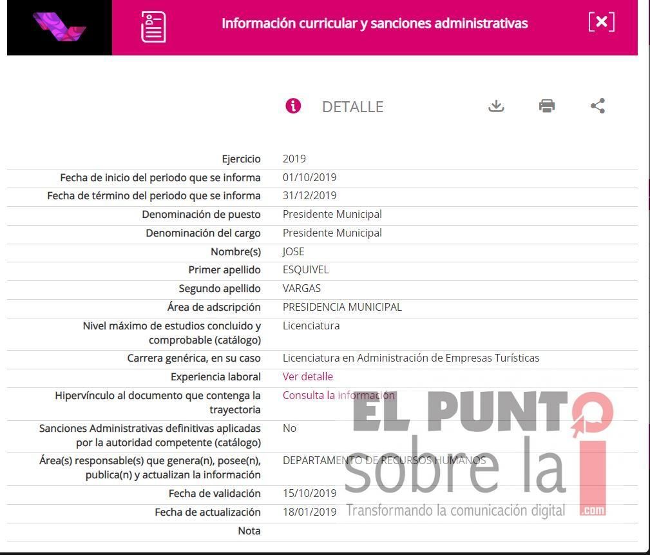Image resolution: width=650 pixels, height=555 pixels.
Task: Click the purple platform logo
Action: click(59, 27)
